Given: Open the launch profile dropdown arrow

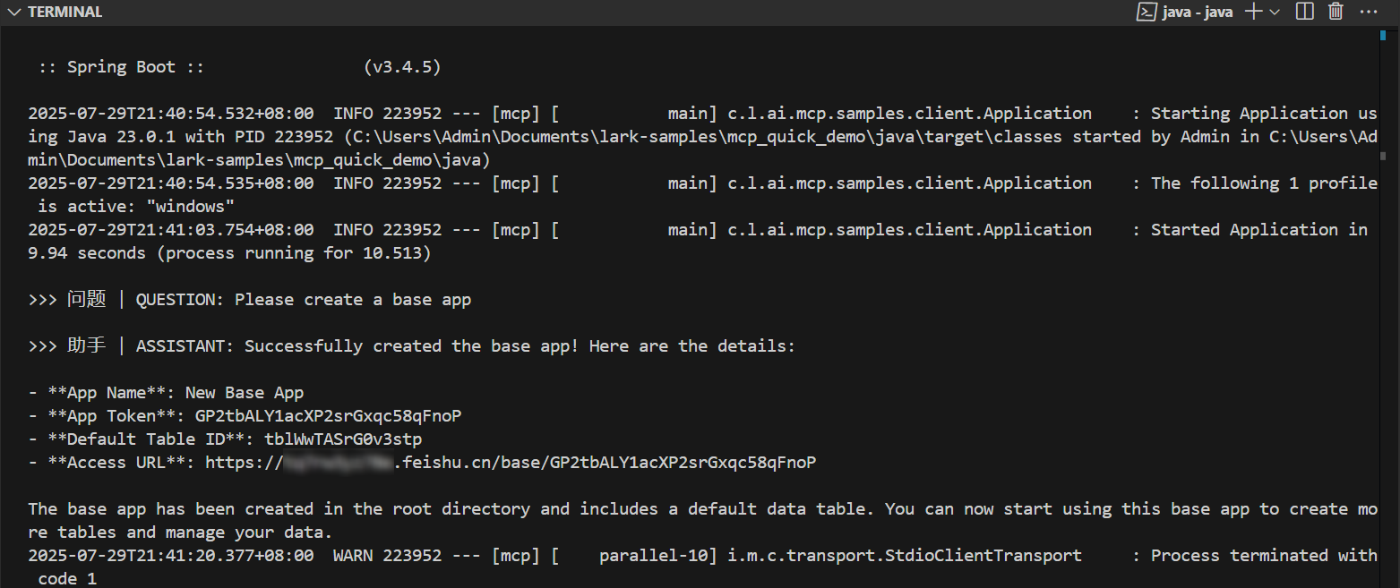Looking at the screenshot, I should (x=1275, y=12).
